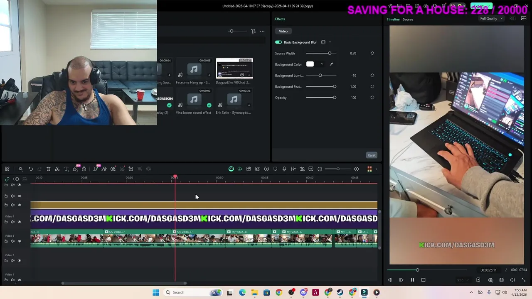Open the speed clock tool
This screenshot has height=299, width=532.
tap(84, 169)
